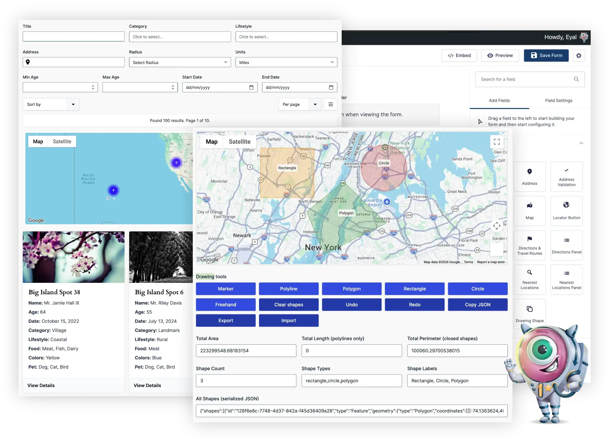This screenshot has height=440, width=609.
Task: Select Satellite view on results map
Action: 62,141
